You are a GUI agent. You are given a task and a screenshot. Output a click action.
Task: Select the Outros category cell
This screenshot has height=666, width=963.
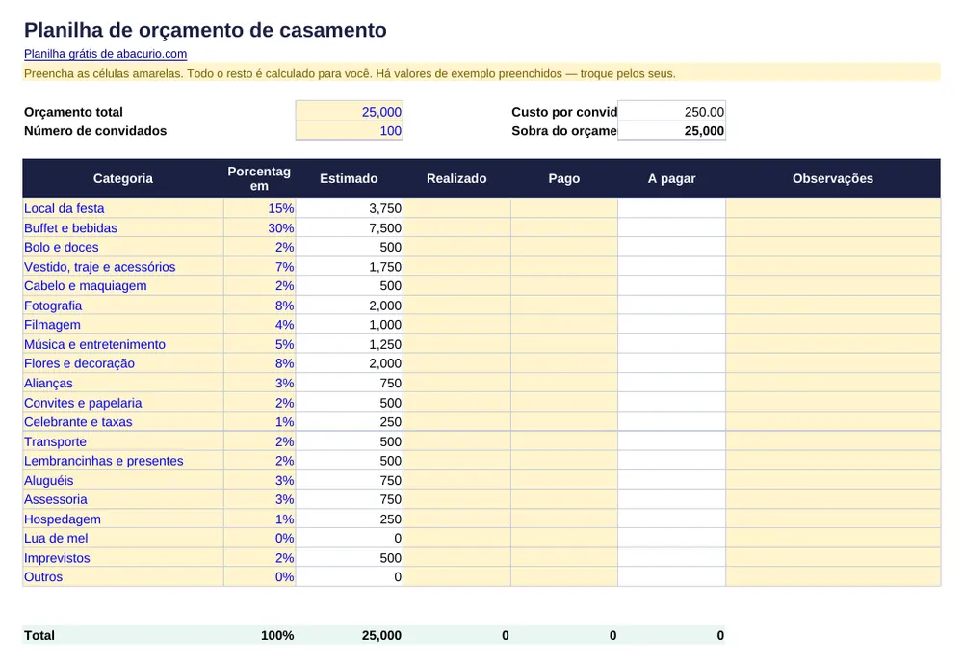(x=123, y=576)
